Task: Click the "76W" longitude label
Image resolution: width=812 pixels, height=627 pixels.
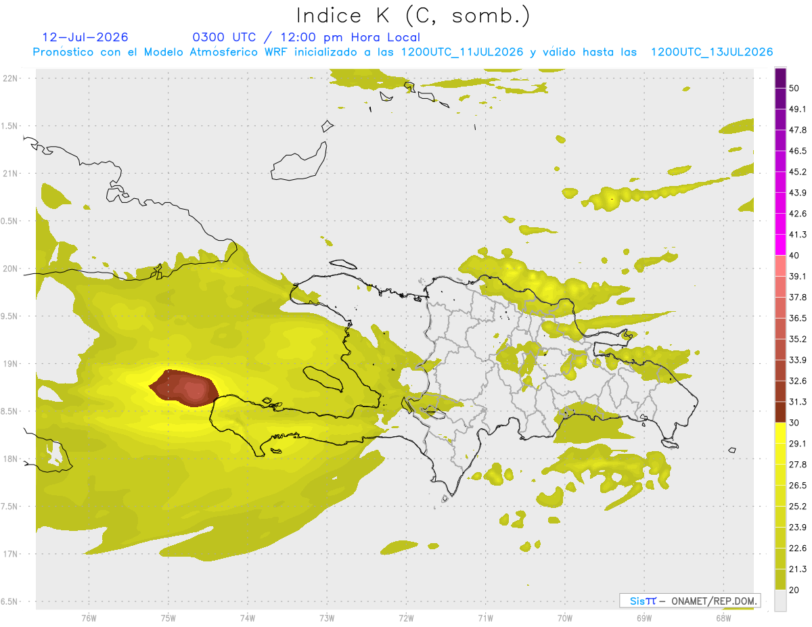Action: click(x=89, y=618)
